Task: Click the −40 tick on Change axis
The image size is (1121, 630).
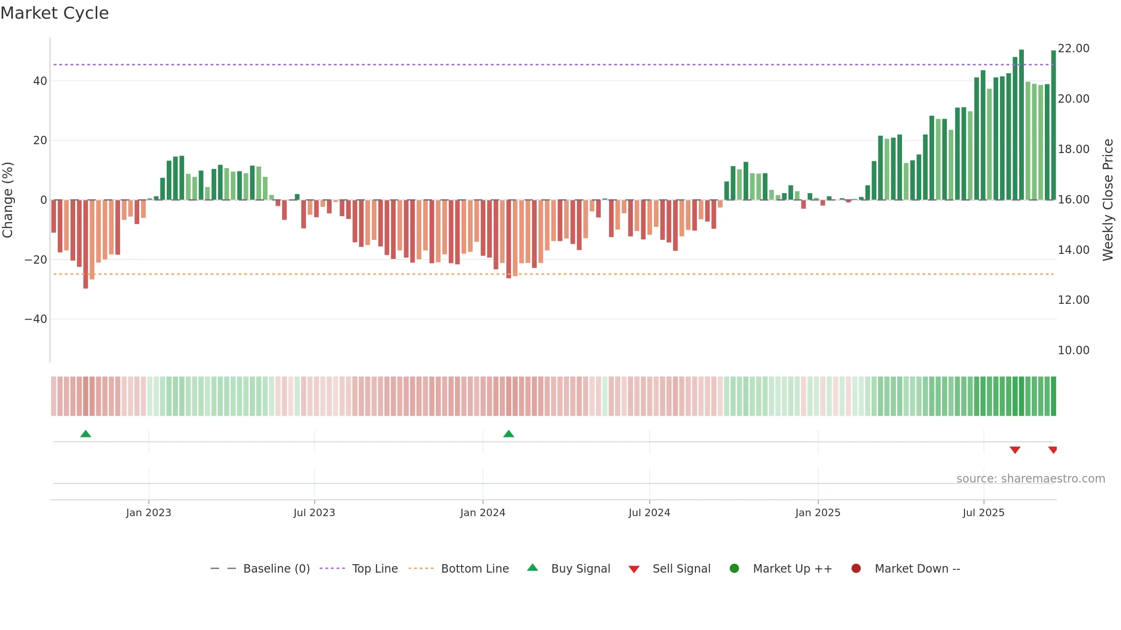Action: 36,319
